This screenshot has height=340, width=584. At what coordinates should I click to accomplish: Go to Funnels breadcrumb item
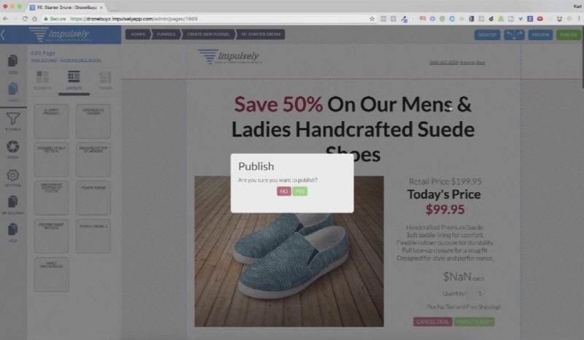(x=166, y=34)
